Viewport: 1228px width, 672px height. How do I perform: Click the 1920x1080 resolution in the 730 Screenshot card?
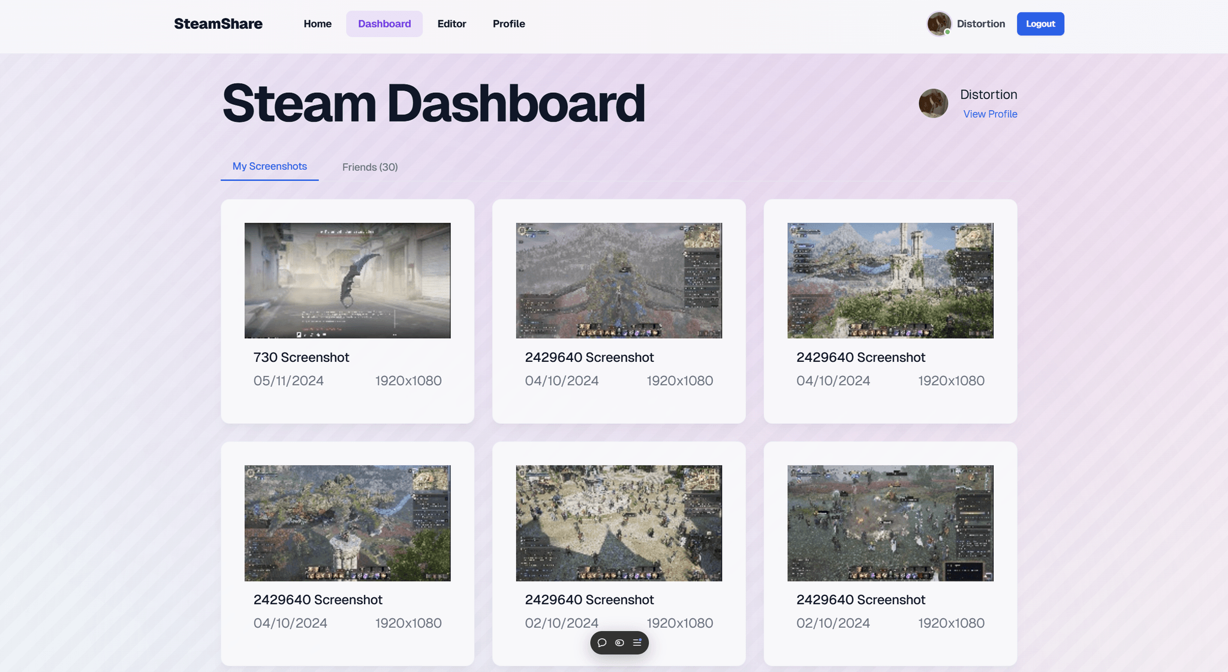(x=408, y=381)
